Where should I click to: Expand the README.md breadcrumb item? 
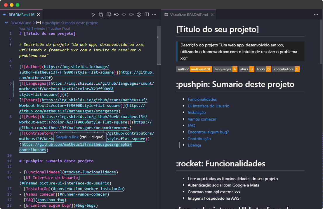[x=21, y=23]
